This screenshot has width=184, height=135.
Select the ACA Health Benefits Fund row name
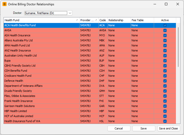[20, 25]
